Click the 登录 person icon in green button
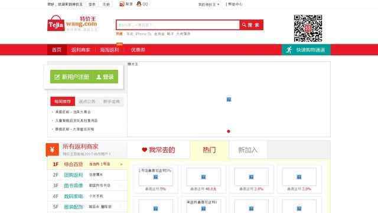Image resolution: width=378 pixels, height=213 pixels. click(99, 77)
